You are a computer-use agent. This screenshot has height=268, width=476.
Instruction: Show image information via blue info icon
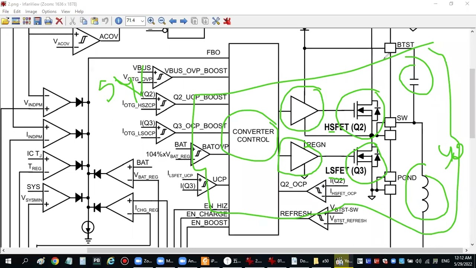point(119,21)
